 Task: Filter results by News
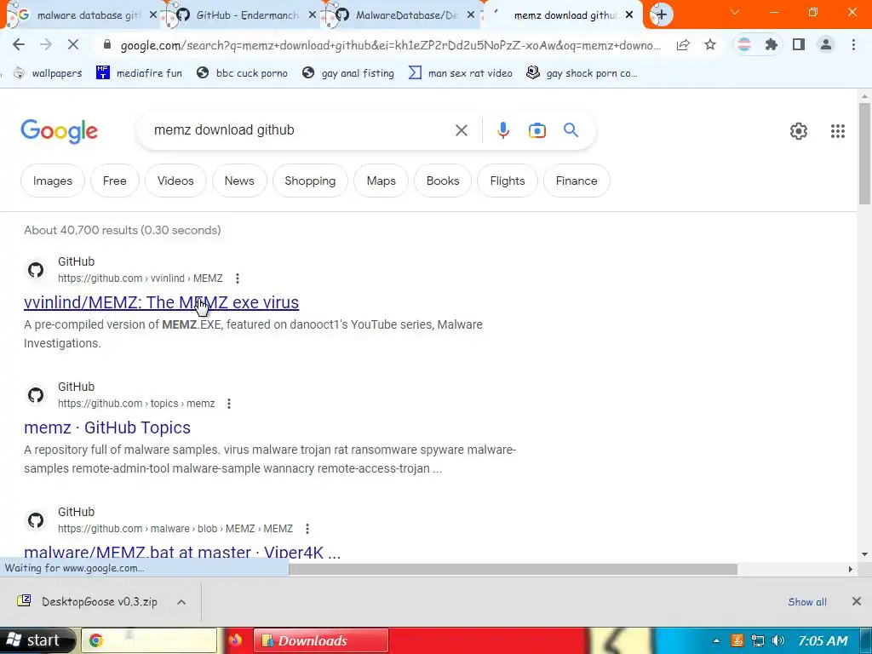click(x=239, y=181)
